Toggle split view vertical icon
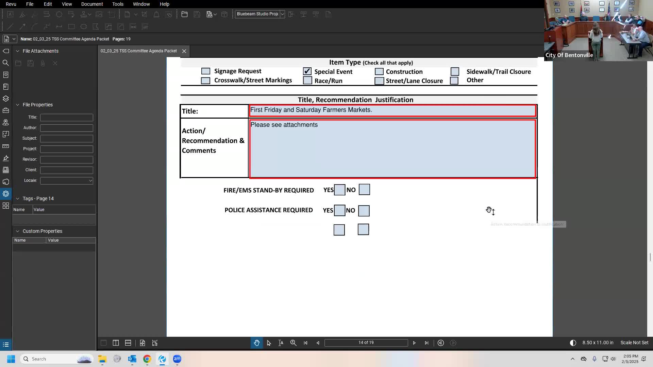This screenshot has height=367, width=653. tap(116, 343)
